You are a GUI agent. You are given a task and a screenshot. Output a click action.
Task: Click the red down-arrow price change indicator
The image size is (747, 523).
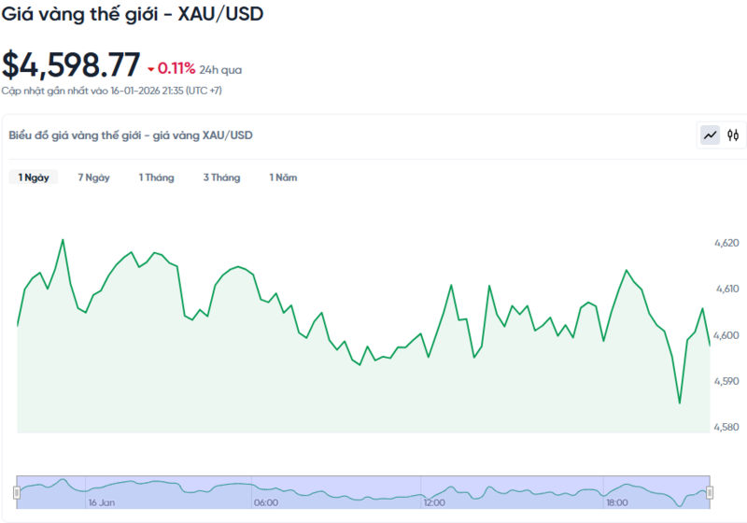point(150,68)
